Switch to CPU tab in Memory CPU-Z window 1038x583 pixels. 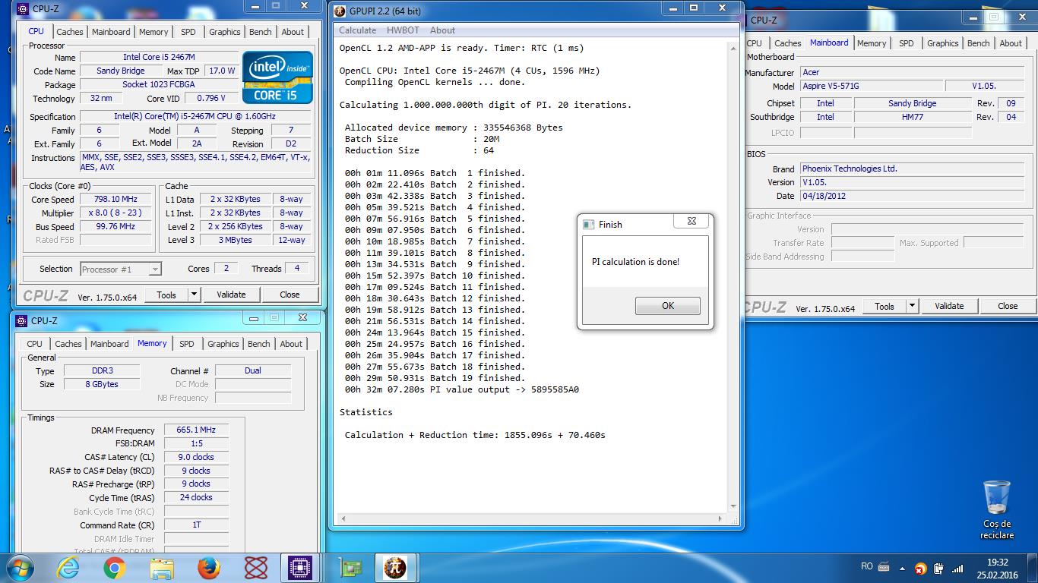[x=35, y=344]
